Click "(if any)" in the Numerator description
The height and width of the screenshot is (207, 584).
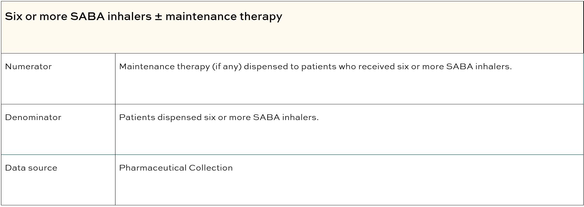(x=227, y=67)
